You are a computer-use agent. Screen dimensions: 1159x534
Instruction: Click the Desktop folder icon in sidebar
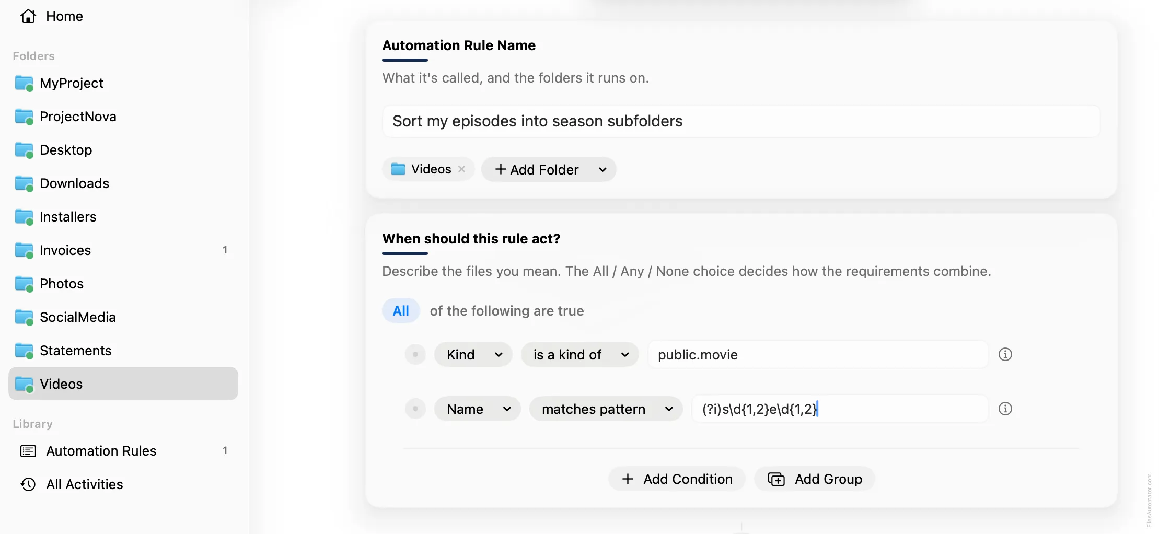click(x=24, y=150)
